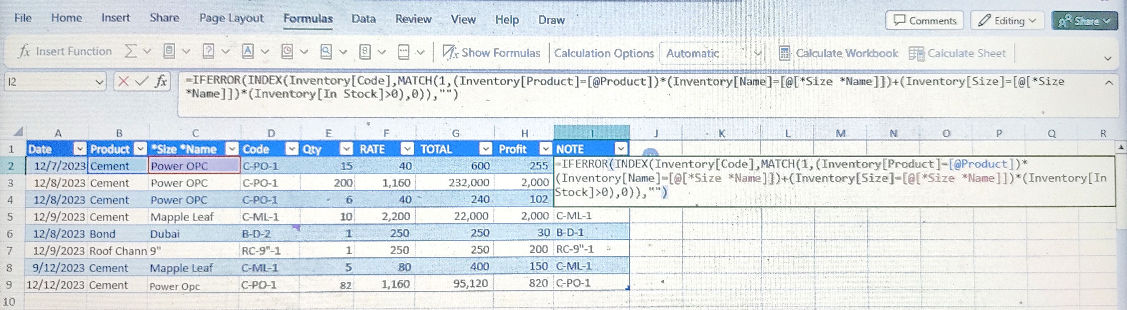This screenshot has width=1127, height=310.
Task: Open the TOTAL column filter dropdown
Action: pos(486,149)
